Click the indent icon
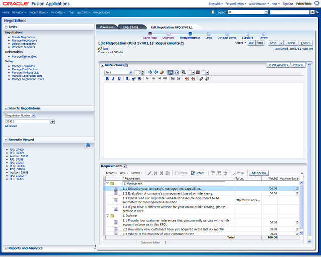This screenshot has width=321, height=257. [193, 79]
